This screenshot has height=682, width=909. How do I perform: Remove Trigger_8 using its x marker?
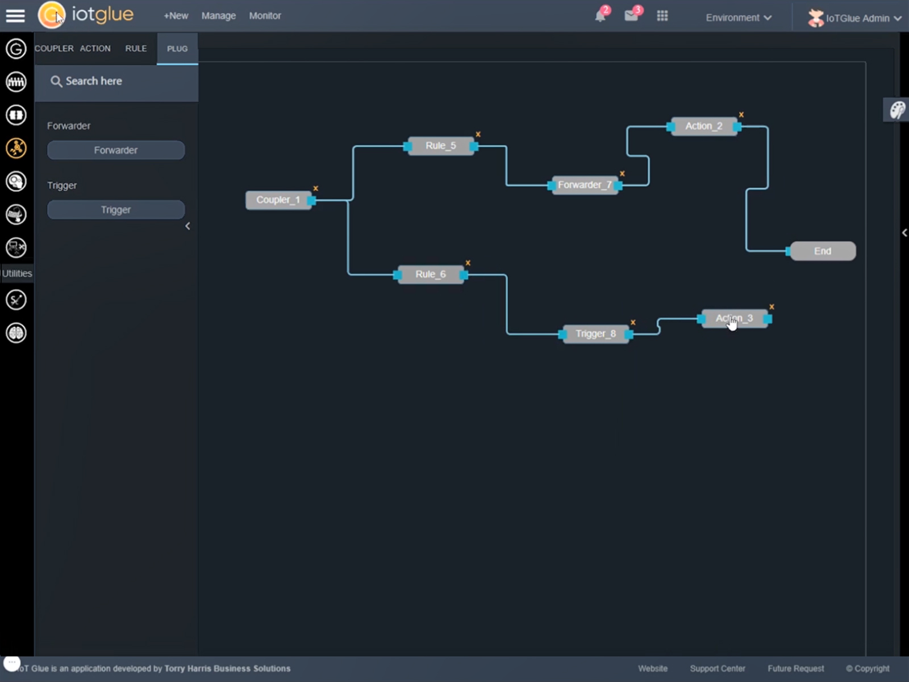(633, 322)
